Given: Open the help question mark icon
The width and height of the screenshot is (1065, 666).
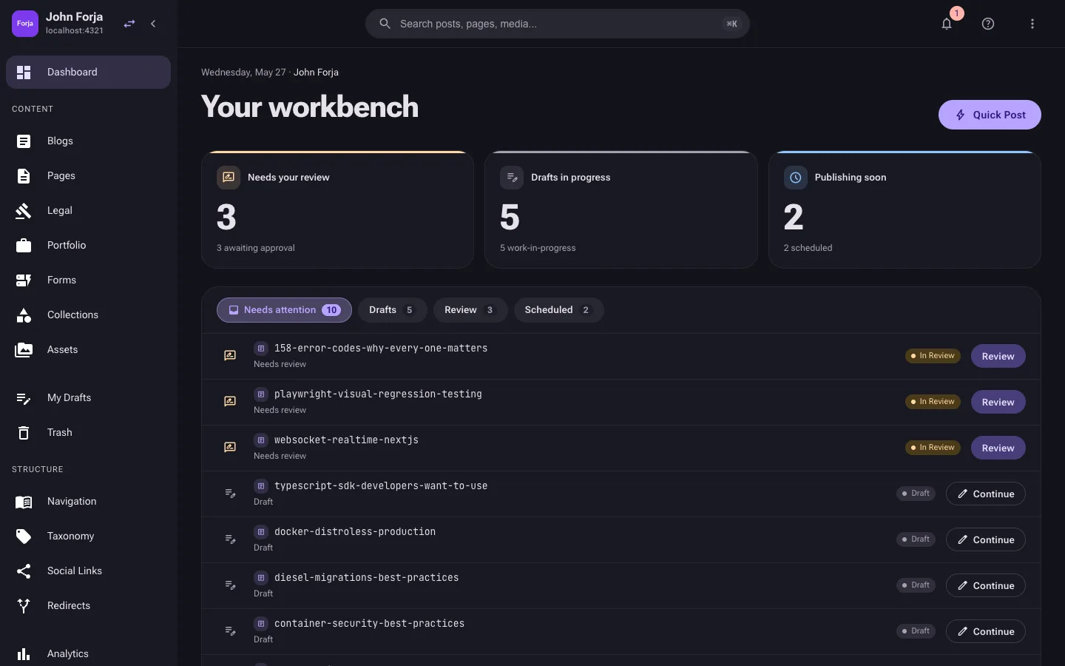Looking at the screenshot, I should point(988,24).
